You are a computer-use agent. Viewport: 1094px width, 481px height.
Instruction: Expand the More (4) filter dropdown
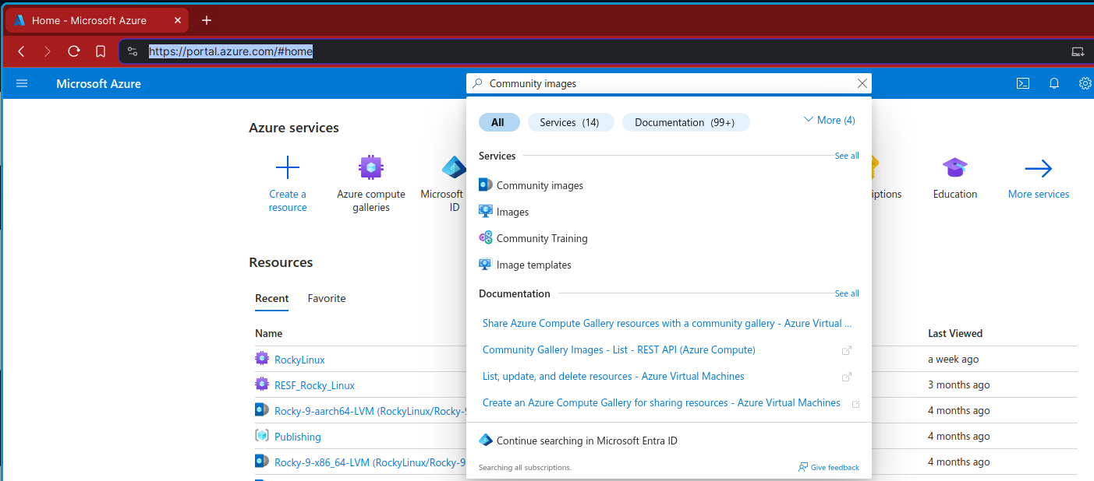click(x=829, y=120)
